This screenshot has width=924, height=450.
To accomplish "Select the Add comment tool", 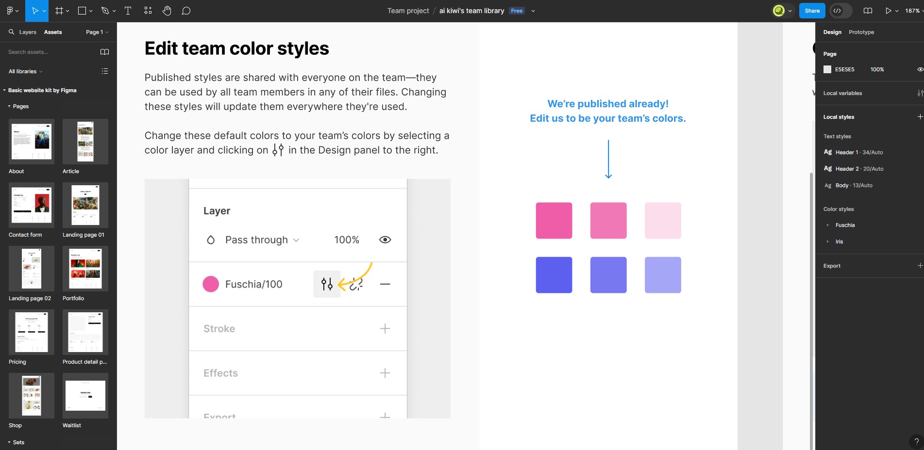I will [186, 11].
